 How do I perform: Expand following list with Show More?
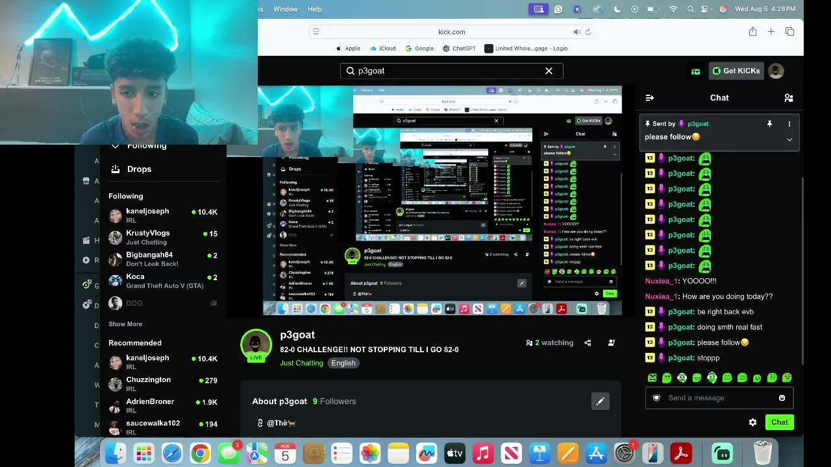click(x=125, y=324)
